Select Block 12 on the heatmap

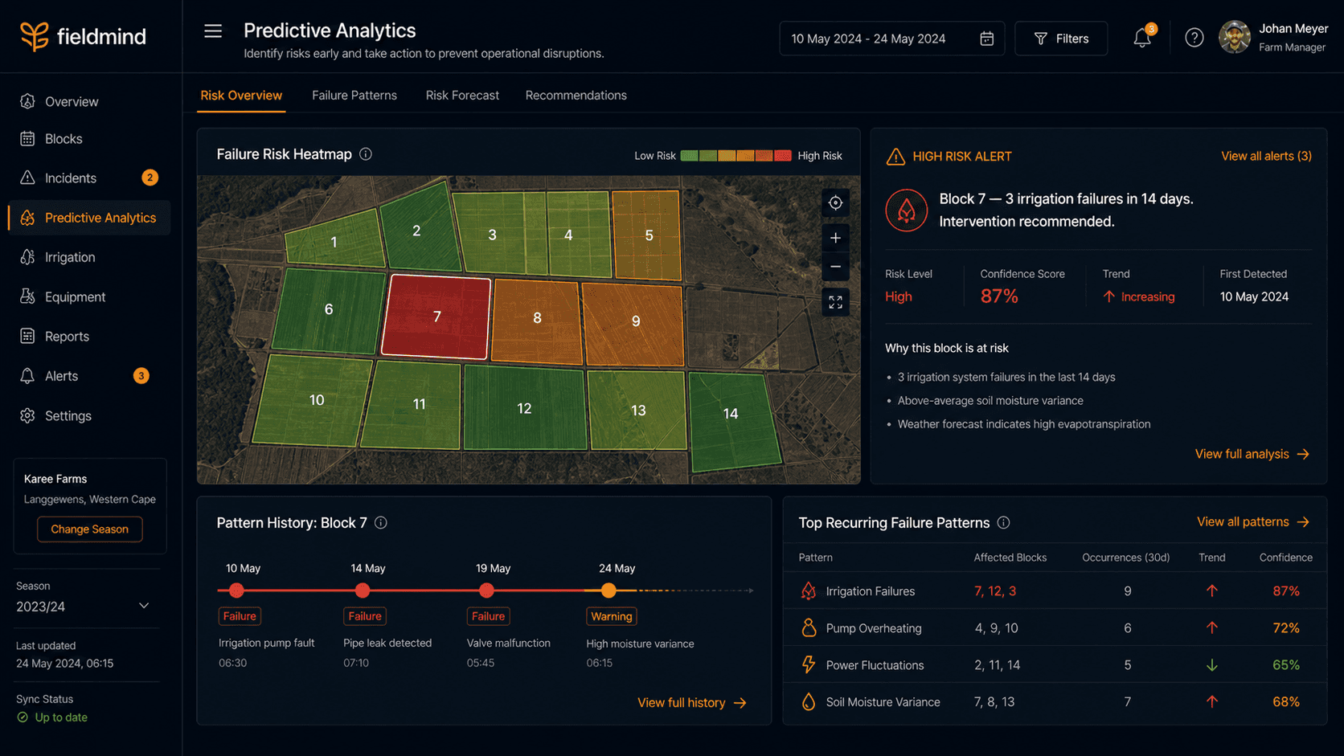(x=525, y=409)
